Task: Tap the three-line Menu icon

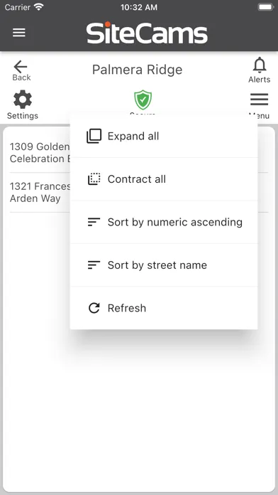Action: coord(259,100)
